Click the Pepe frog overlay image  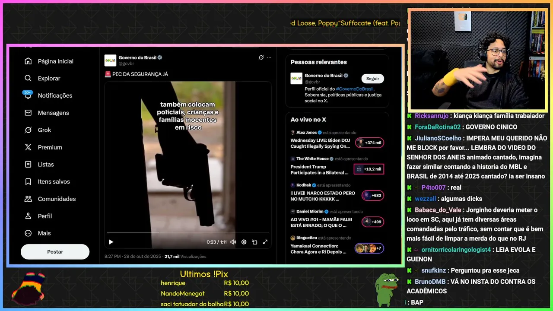[x=386, y=289]
